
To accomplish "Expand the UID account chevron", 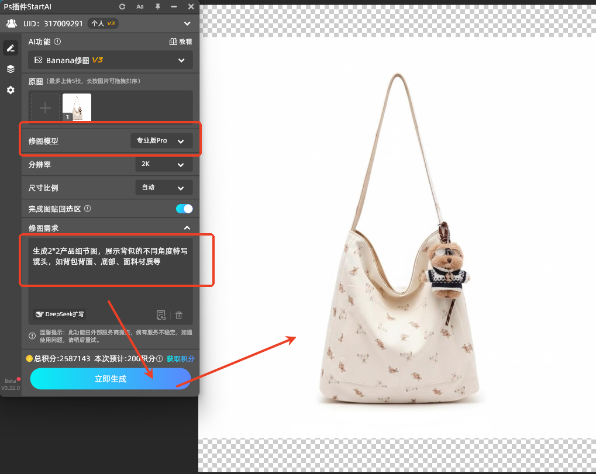I will point(187,24).
